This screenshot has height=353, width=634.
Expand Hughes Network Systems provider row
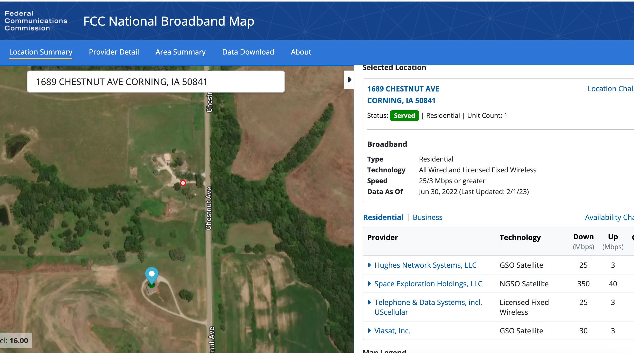pyautogui.click(x=370, y=265)
